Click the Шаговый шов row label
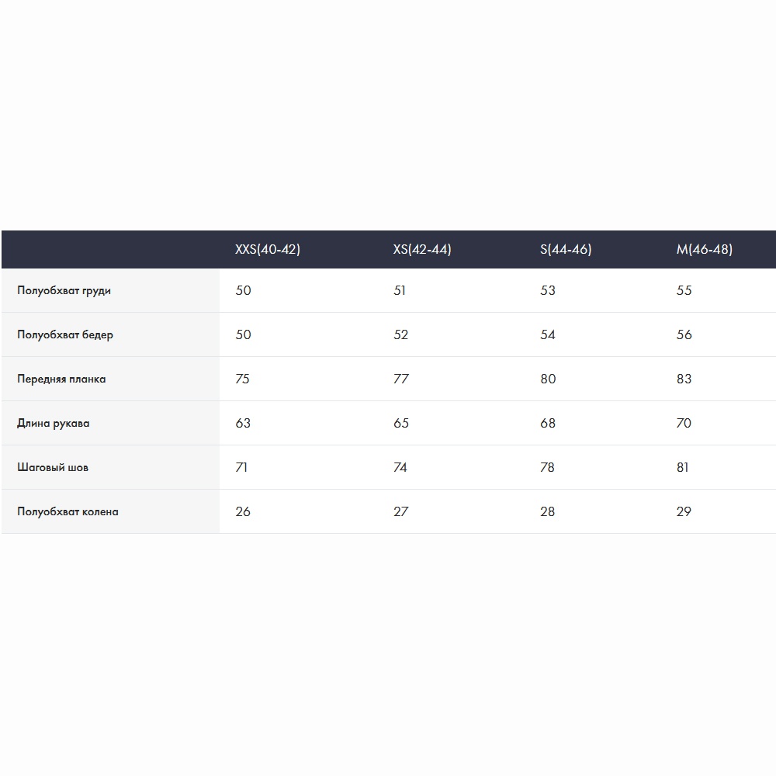This screenshot has width=776, height=776. click(x=53, y=467)
